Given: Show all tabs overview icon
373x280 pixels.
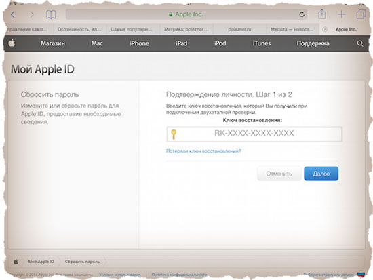Looking at the screenshot, I should tap(361, 14).
